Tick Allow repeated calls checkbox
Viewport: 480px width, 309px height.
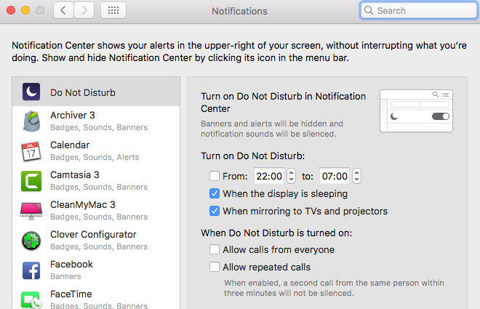[215, 268]
